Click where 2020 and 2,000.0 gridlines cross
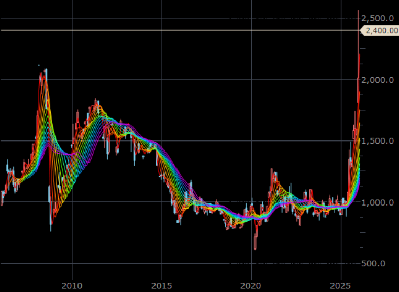Screen dimensions: 399x292 [x=251, y=80]
